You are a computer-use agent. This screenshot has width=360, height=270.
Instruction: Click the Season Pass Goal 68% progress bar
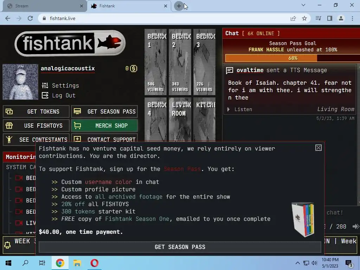pyautogui.click(x=292, y=58)
